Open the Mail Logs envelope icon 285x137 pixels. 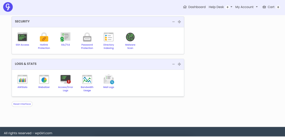(x=109, y=79)
